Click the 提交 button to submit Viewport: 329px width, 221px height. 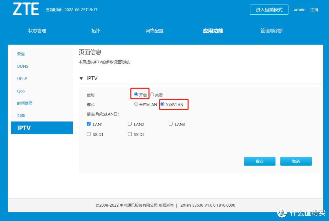point(260,161)
